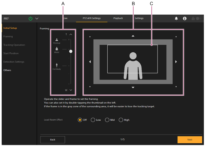Click the T zoom-in chevron above slider

(71, 34)
